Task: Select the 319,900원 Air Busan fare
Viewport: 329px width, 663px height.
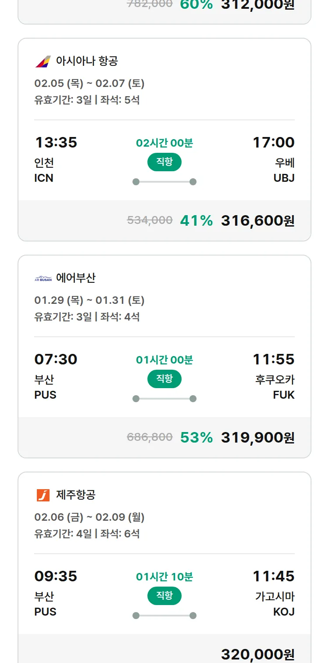Action: (257, 437)
